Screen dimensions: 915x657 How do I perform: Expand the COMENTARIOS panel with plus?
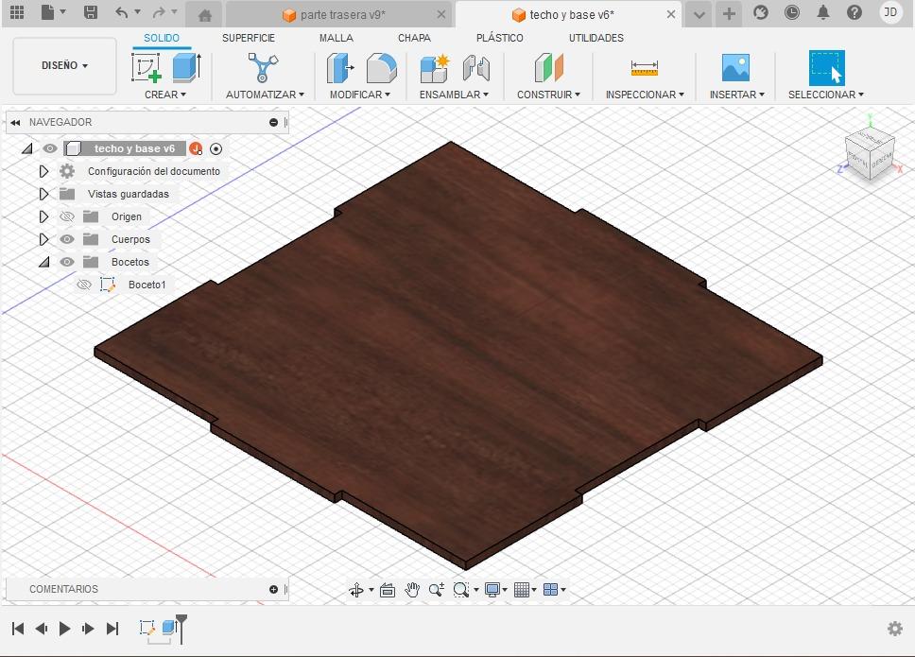click(x=273, y=589)
